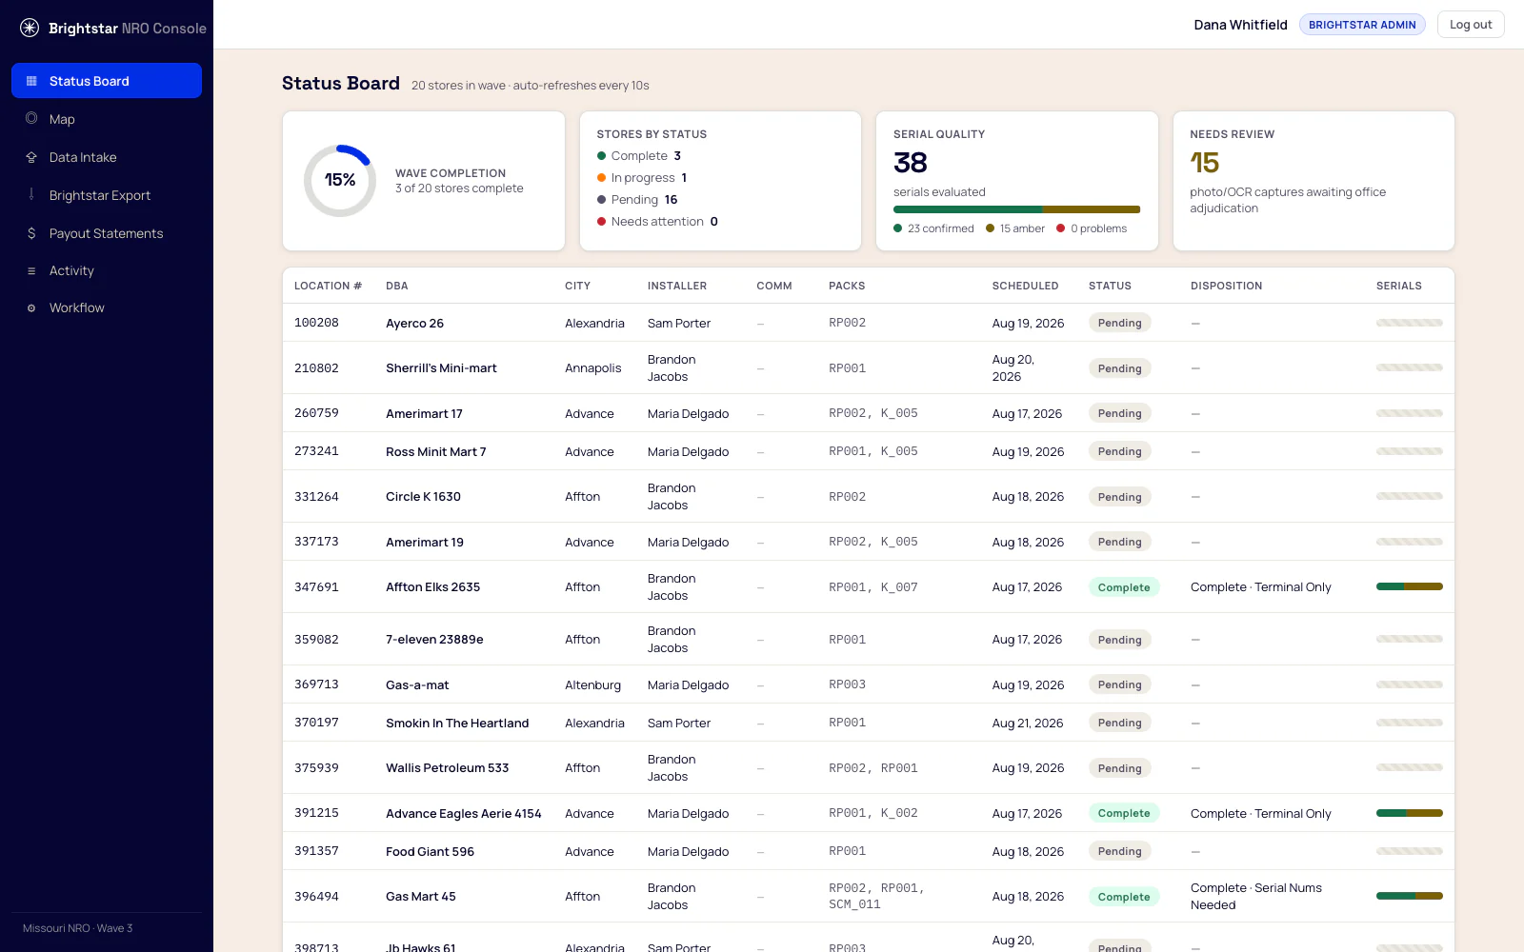The width and height of the screenshot is (1524, 952).
Task: Click the Activity list icon
Action: [x=31, y=271]
